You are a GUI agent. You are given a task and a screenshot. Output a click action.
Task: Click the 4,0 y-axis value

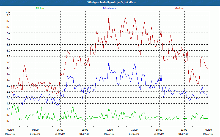tap(8, 74)
